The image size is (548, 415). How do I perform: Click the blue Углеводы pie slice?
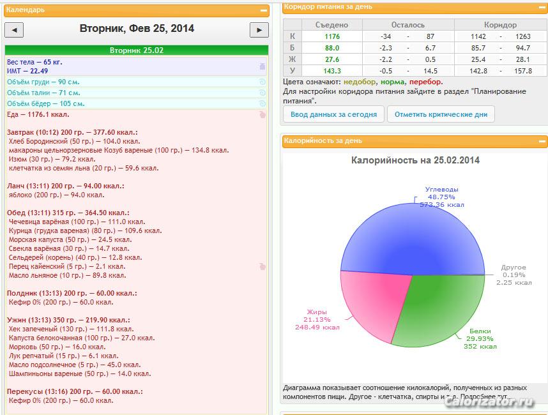click(409, 236)
